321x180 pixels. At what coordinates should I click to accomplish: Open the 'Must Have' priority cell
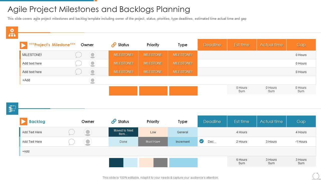[x=153, y=142]
